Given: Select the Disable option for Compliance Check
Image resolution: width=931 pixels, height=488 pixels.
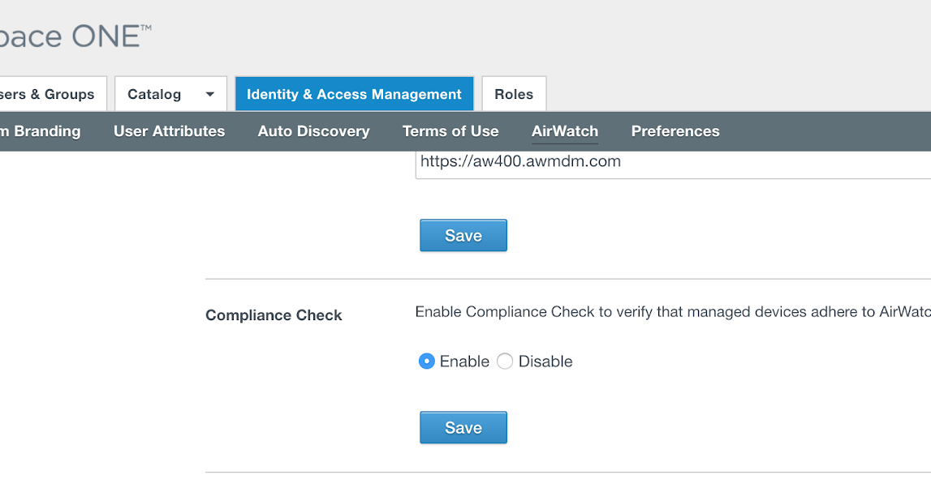Looking at the screenshot, I should coord(504,361).
